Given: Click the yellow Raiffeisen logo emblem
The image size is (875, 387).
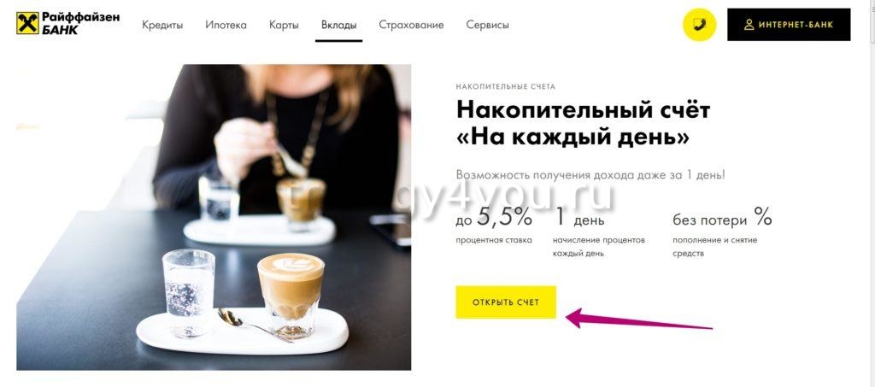Looking at the screenshot, I should point(28,23).
